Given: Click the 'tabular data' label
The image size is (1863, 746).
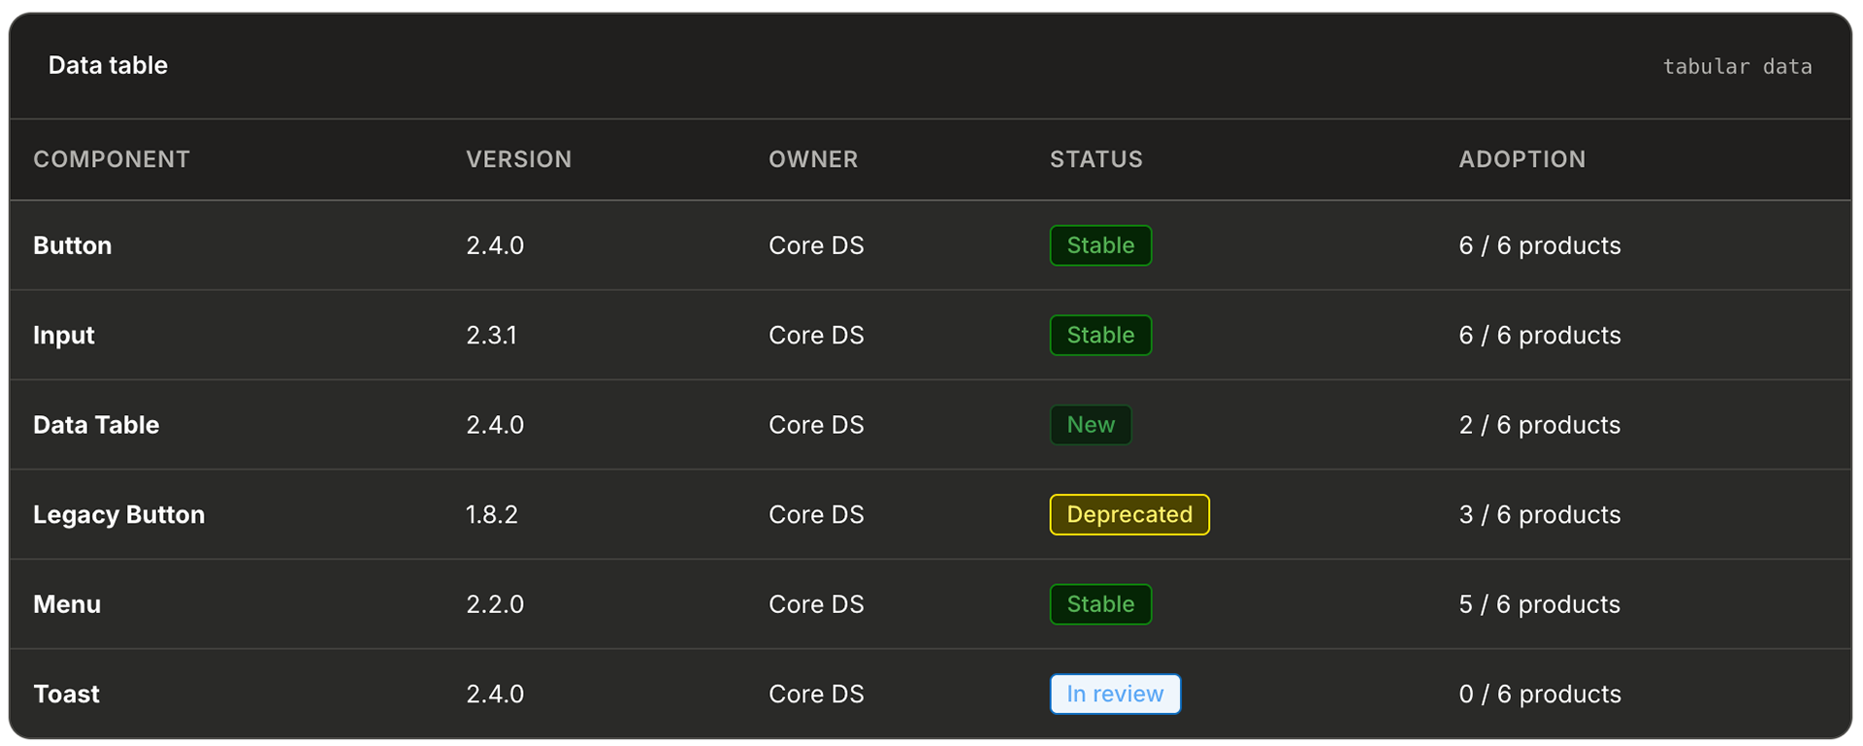Looking at the screenshot, I should (x=1737, y=67).
